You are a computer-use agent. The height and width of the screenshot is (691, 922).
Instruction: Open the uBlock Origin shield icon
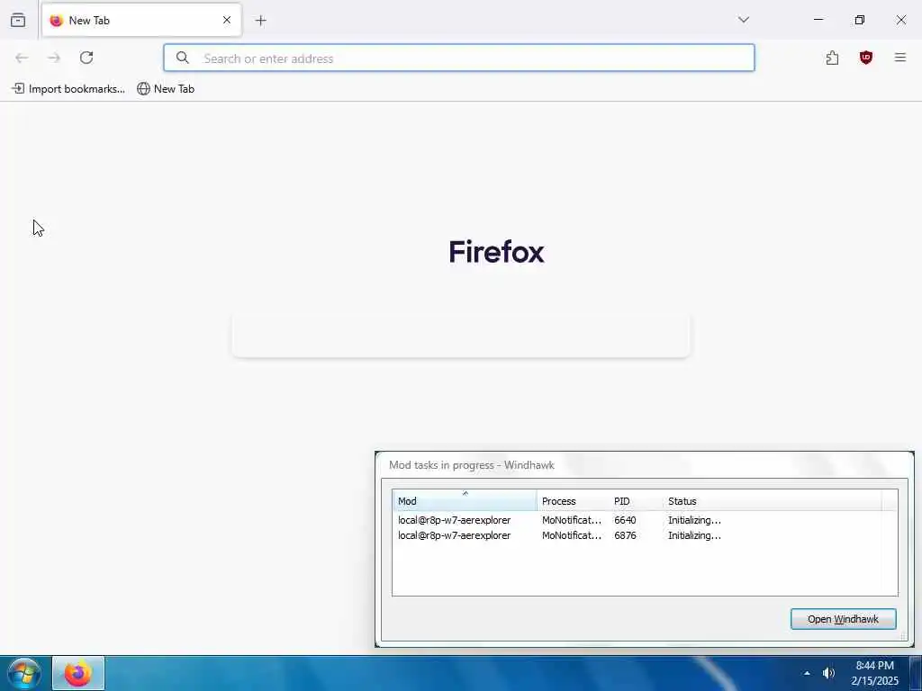865,58
